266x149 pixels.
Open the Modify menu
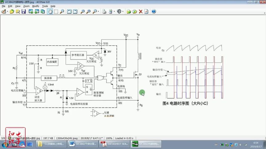coord(36,6)
